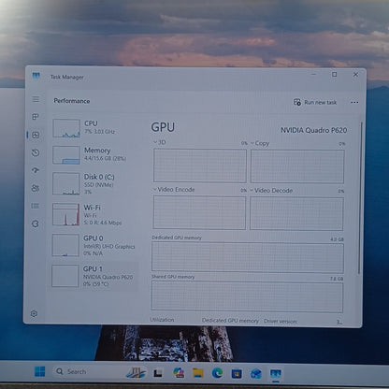Open the Copy engine dropdown
The image size is (389, 389).
[x=260, y=143]
